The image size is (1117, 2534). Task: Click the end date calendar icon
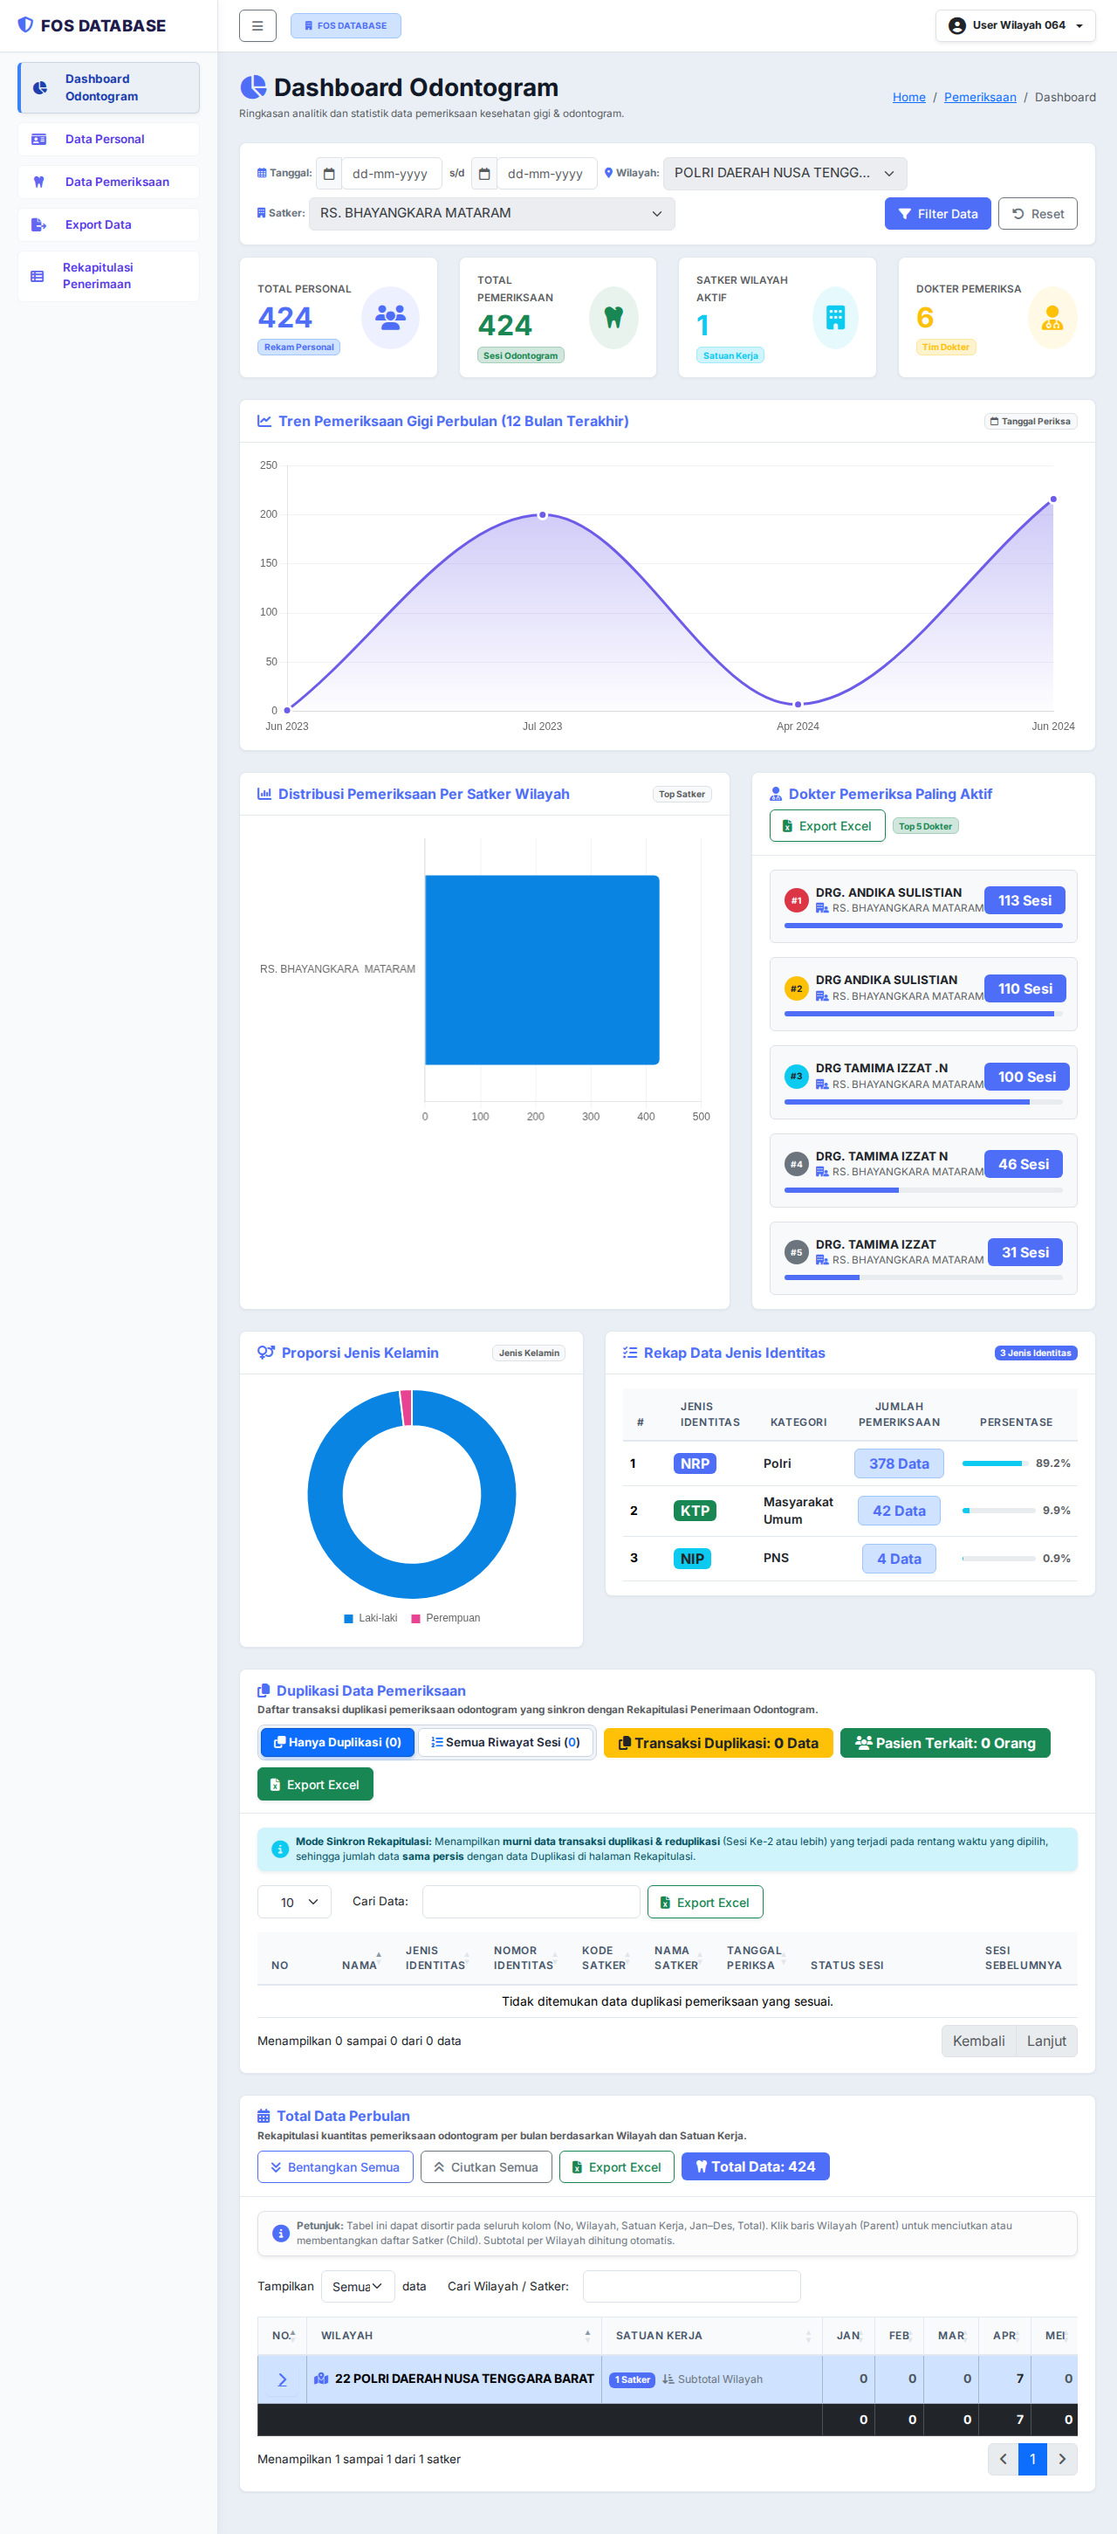(x=484, y=174)
